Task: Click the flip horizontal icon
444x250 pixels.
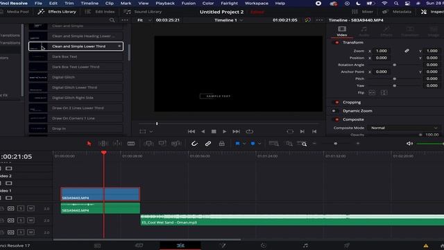Action: [372, 92]
